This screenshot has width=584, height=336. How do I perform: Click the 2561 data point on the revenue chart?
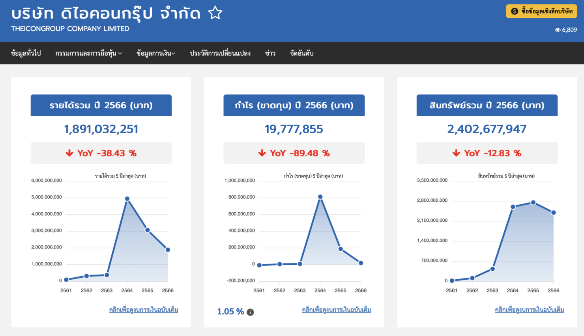pyautogui.click(x=66, y=280)
